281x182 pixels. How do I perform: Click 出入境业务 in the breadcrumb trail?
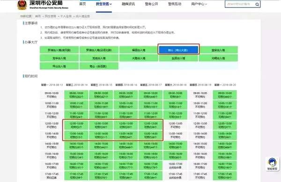click(x=82, y=16)
